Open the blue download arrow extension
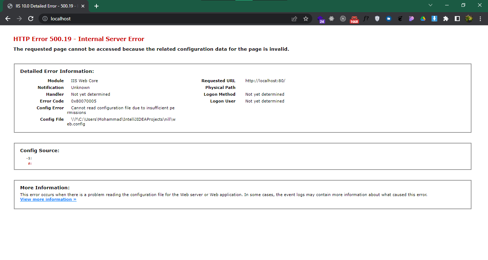Screen dimensions: 488x260 coord(434,19)
